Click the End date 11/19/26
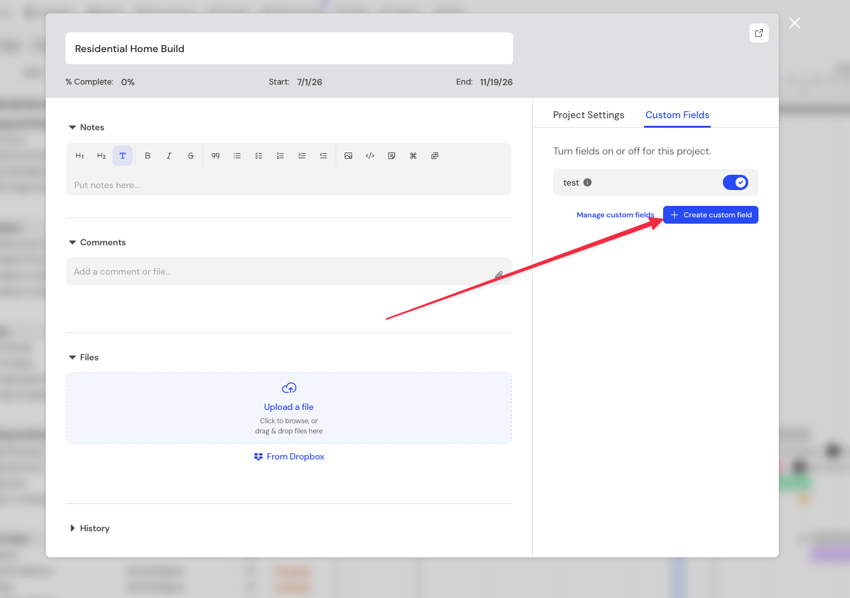850x598 pixels. (x=497, y=82)
